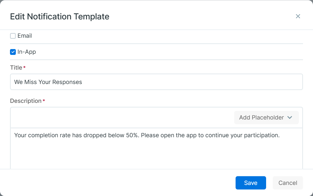Click the chevron arrow beside Add Placeholder

click(290, 118)
